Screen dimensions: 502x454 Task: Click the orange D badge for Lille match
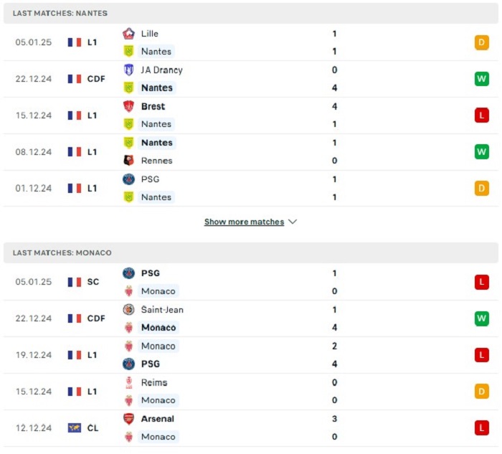(x=481, y=42)
